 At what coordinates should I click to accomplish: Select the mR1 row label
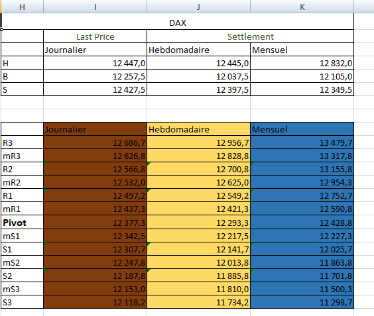pyautogui.click(x=22, y=209)
